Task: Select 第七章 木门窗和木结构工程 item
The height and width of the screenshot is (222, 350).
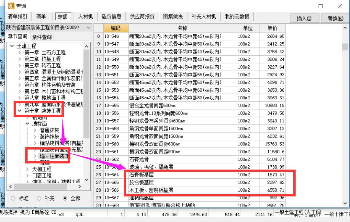Action: [53, 92]
